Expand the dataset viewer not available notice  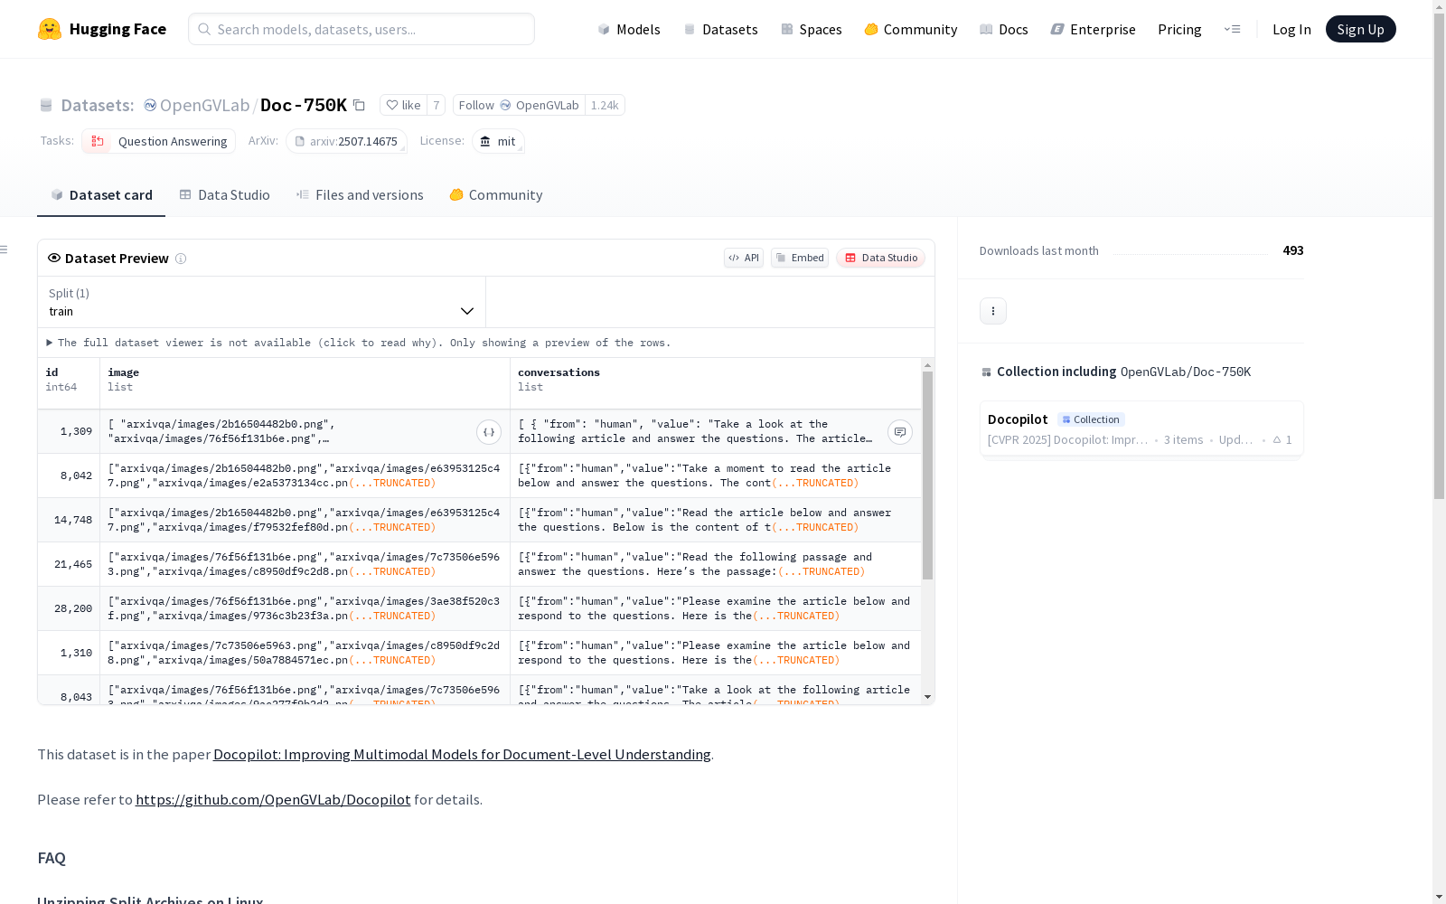point(359,343)
